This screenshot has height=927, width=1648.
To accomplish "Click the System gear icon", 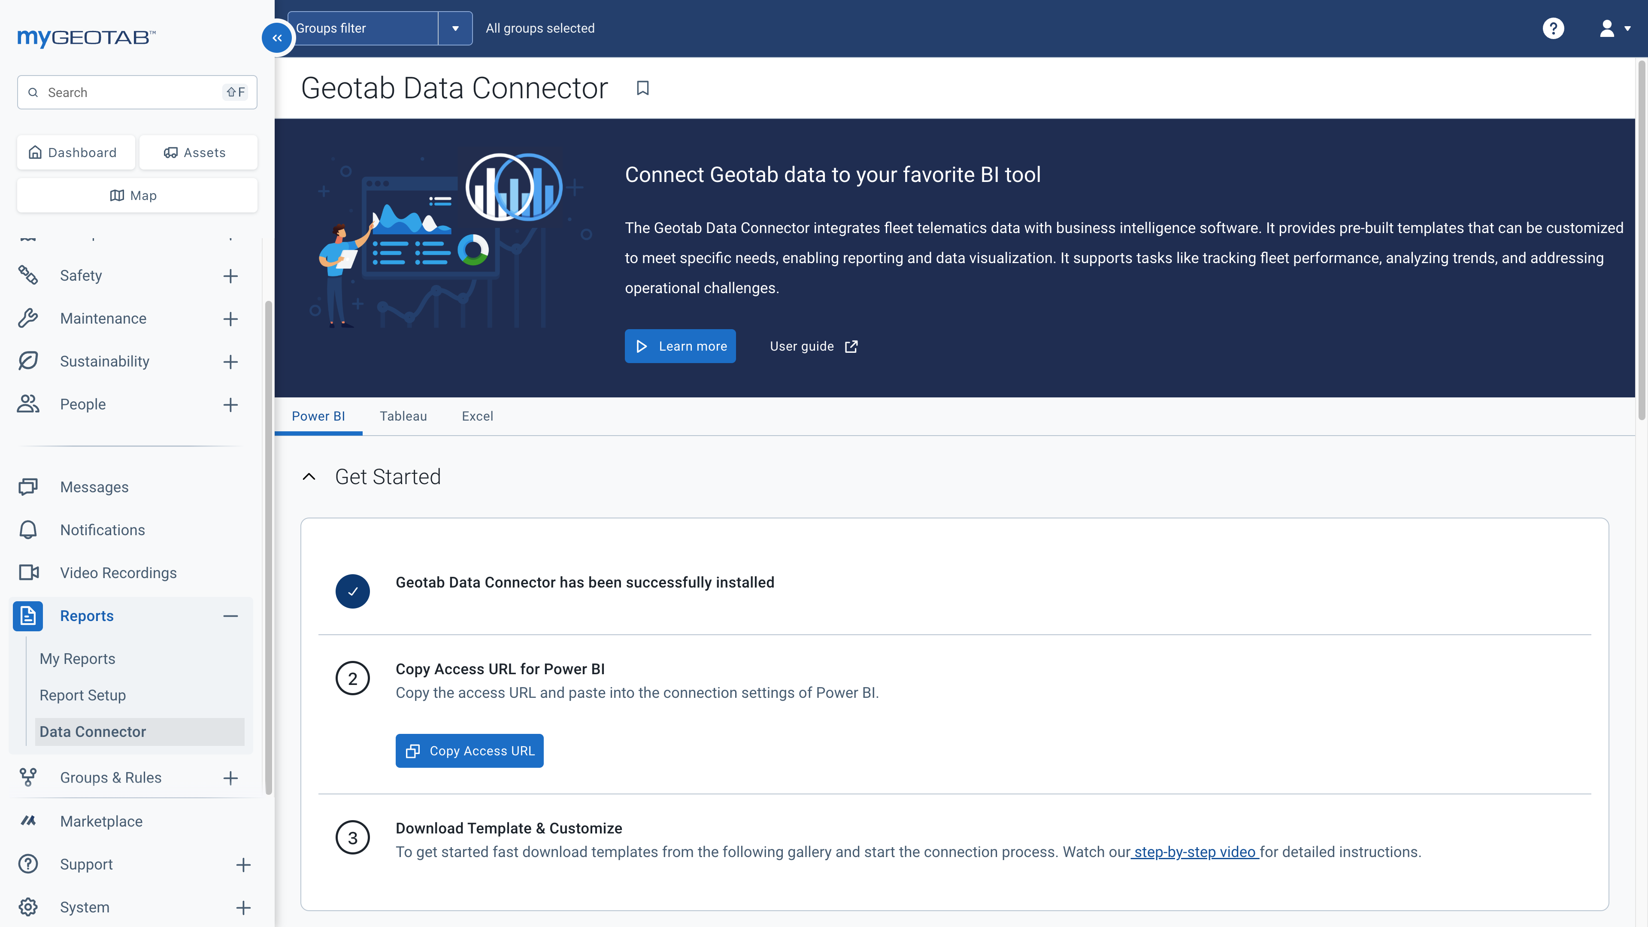I will click(x=28, y=906).
